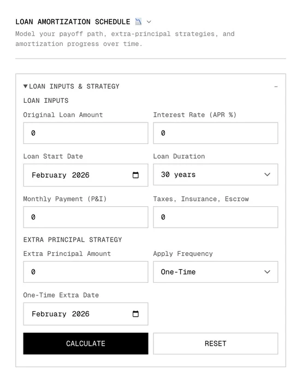Open One-Time Extra Date calendar icon
This screenshot has width=296, height=372.
(x=135, y=314)
